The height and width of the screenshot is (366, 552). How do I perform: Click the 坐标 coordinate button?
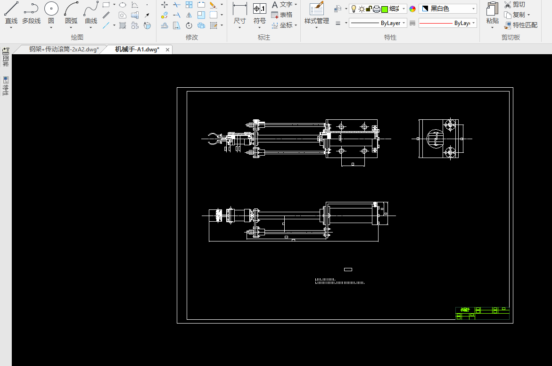tap(284, 25)
